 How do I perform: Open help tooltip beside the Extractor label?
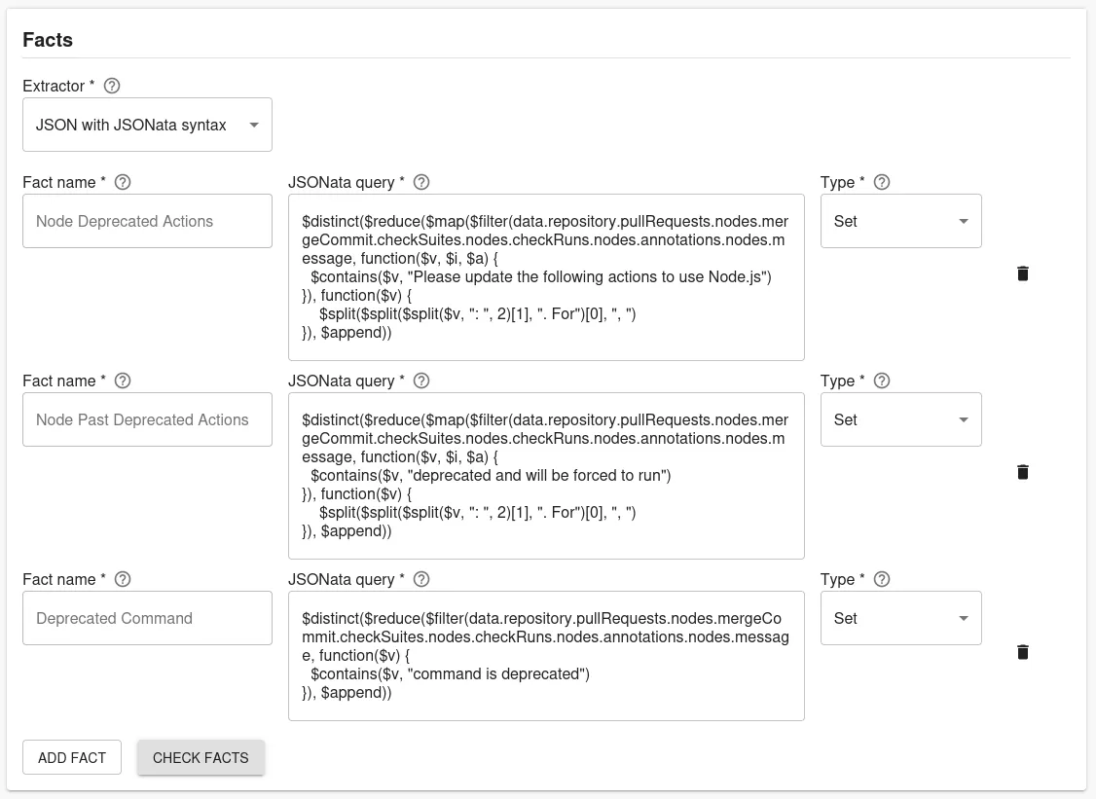coord(112,86)
